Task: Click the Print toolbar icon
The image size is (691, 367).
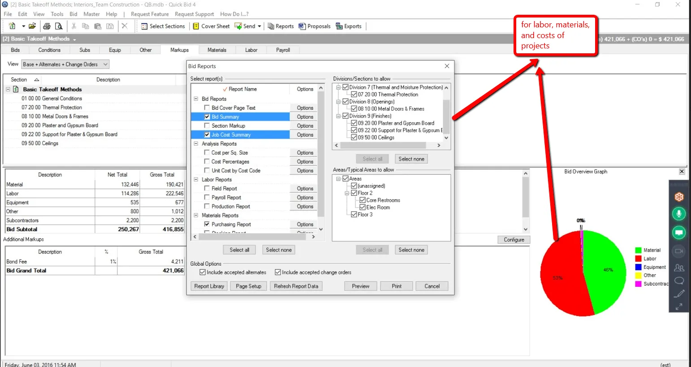Action: pos(47,26)
